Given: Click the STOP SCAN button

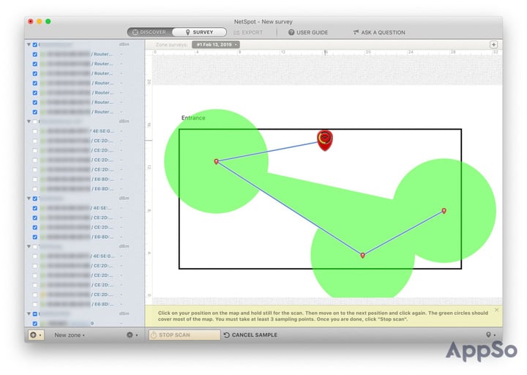Looking at the screenshot, I should coord(184,335).
